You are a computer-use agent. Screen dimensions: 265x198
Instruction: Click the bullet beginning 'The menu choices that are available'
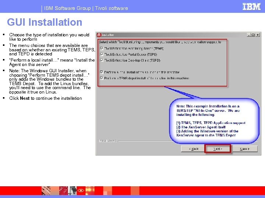tap(52, 49)
